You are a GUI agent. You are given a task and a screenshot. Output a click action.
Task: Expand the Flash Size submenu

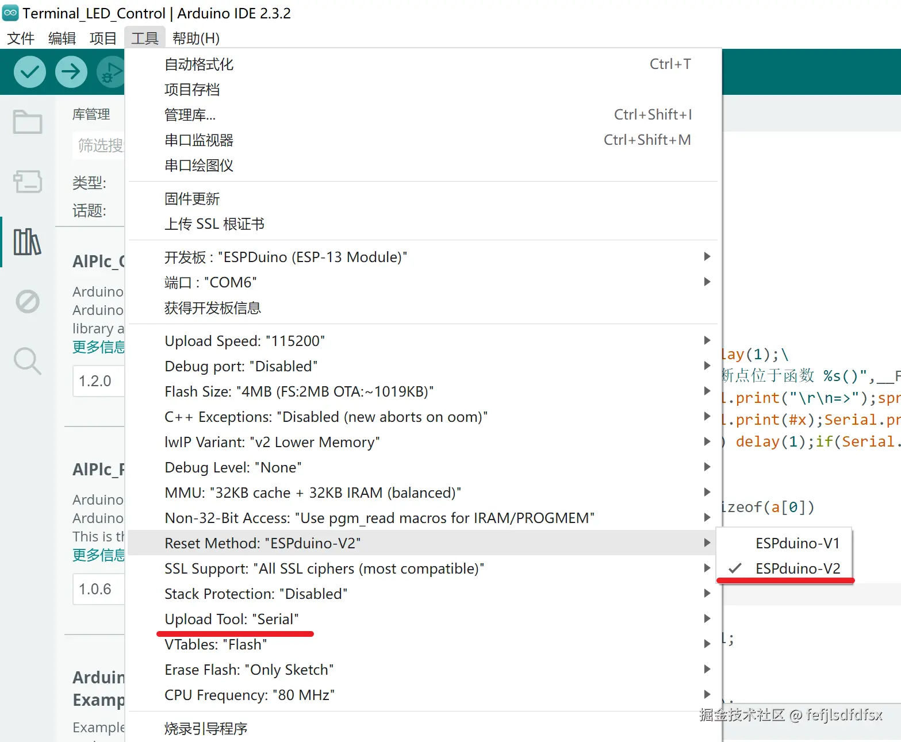[423, 391]
